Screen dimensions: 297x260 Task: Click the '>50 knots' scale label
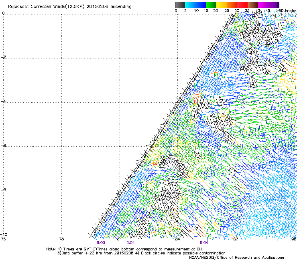(286, 10)
